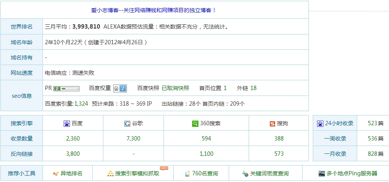Image resolution: width=389 pixels, height=182 pixels.
Task: Click the orange Sogou icon beside 搜狗
Action: (272, 124)
